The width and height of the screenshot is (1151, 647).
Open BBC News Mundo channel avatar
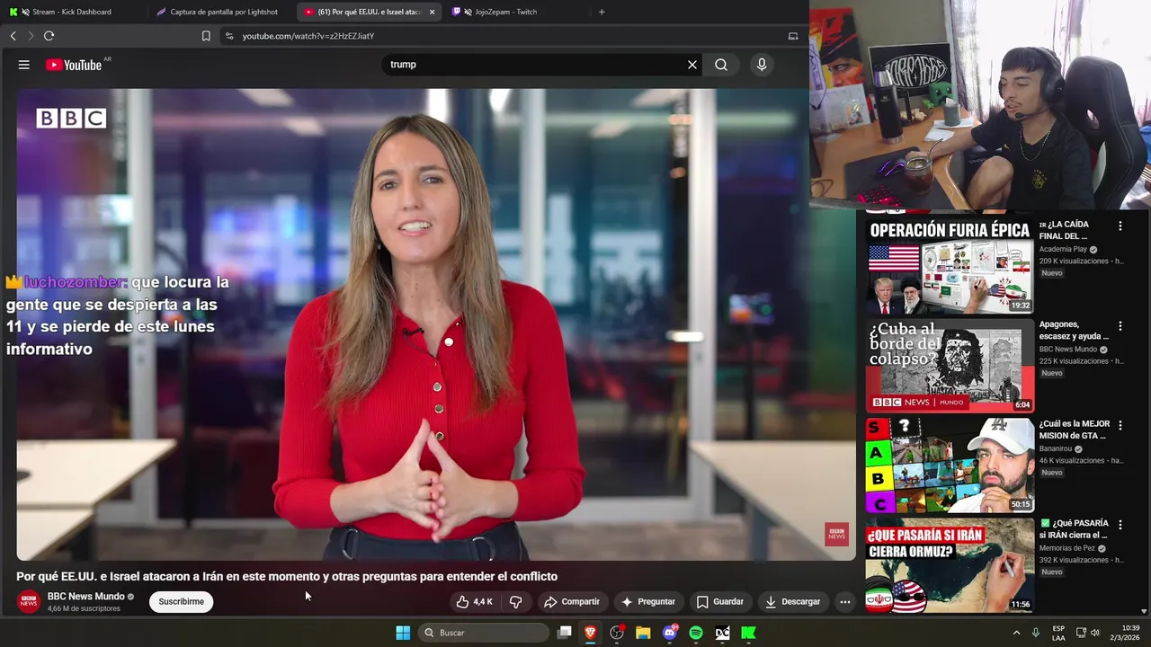click(x=29, y=602)
